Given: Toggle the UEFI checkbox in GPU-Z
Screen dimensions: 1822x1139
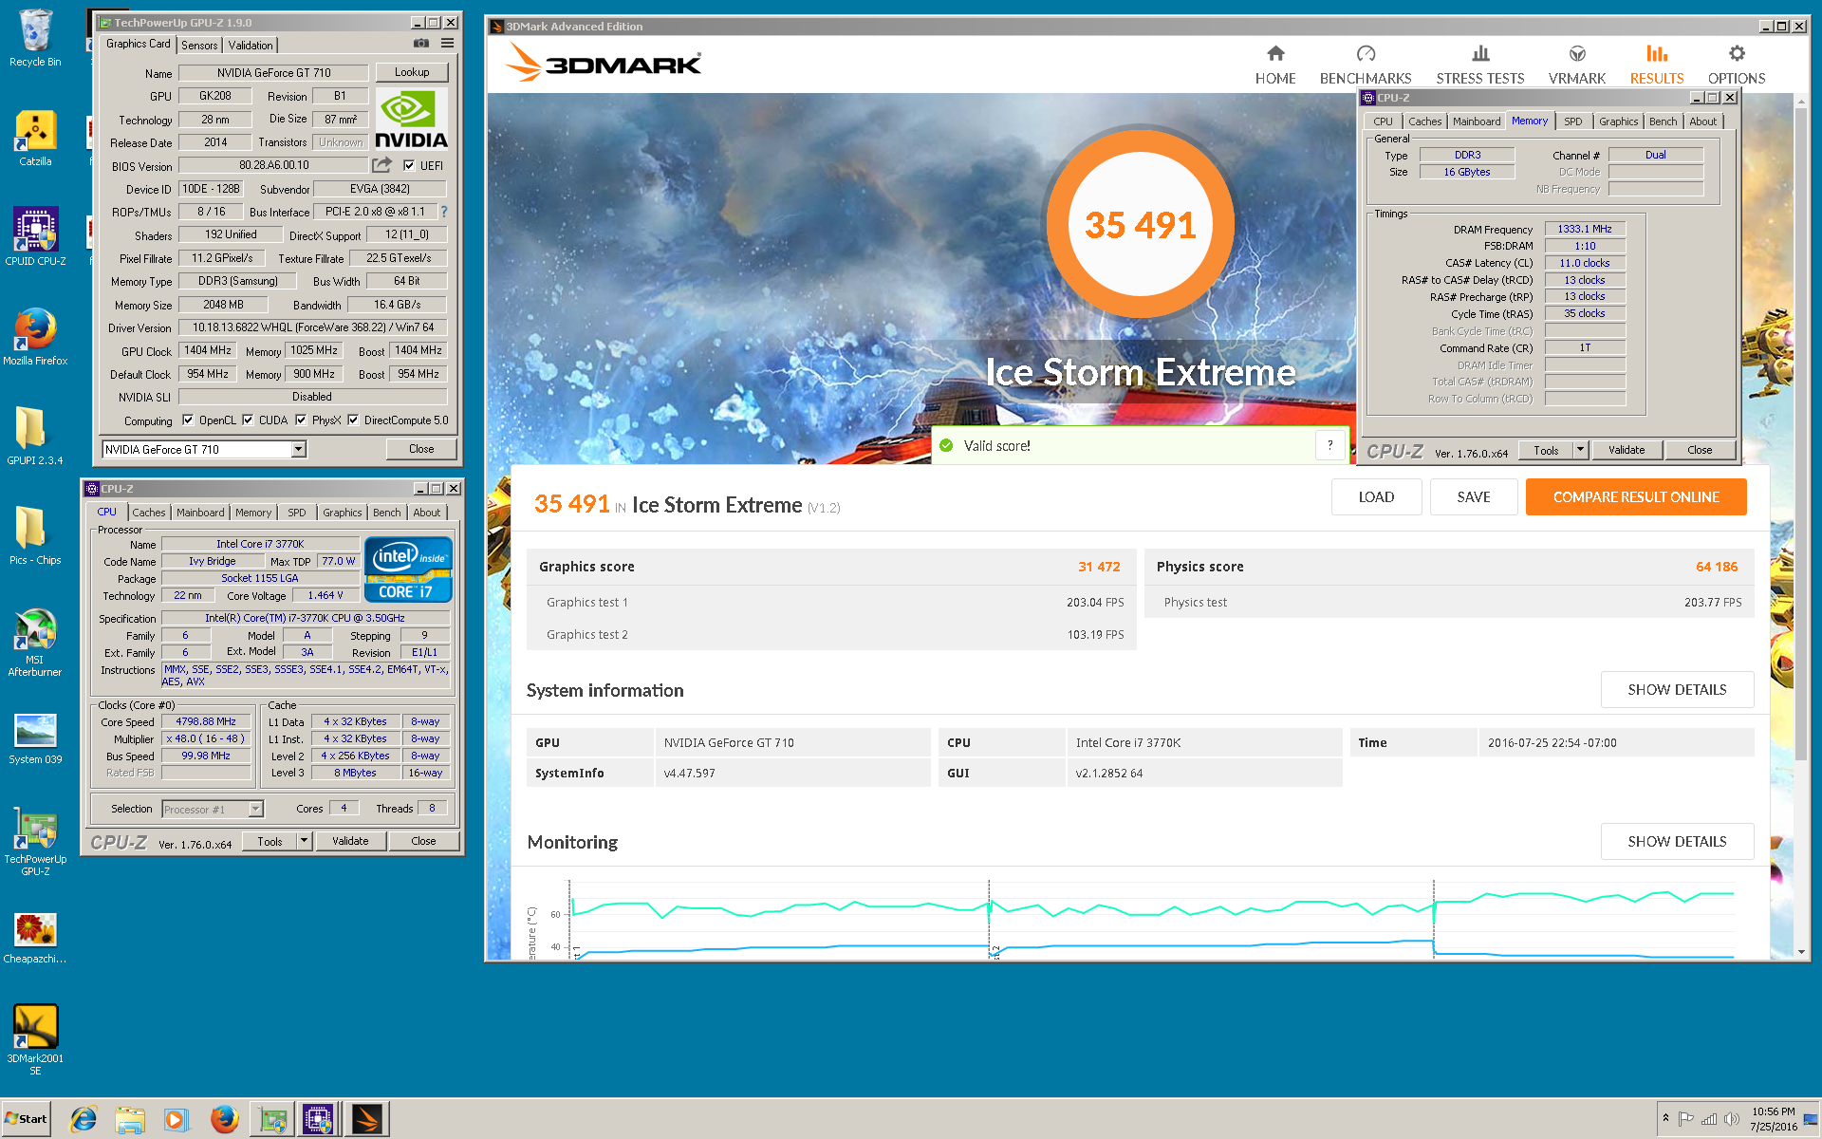Looking at the screenshot, I should pyautogui.click(x=409, y=165).
